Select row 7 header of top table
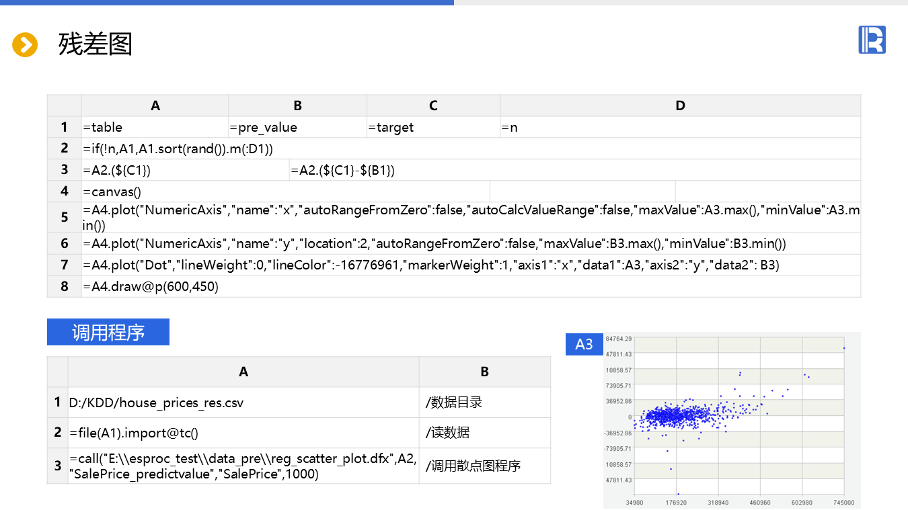 tap(65, 265)
